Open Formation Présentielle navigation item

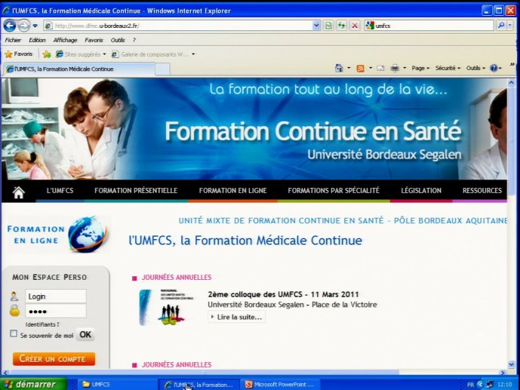136,191
